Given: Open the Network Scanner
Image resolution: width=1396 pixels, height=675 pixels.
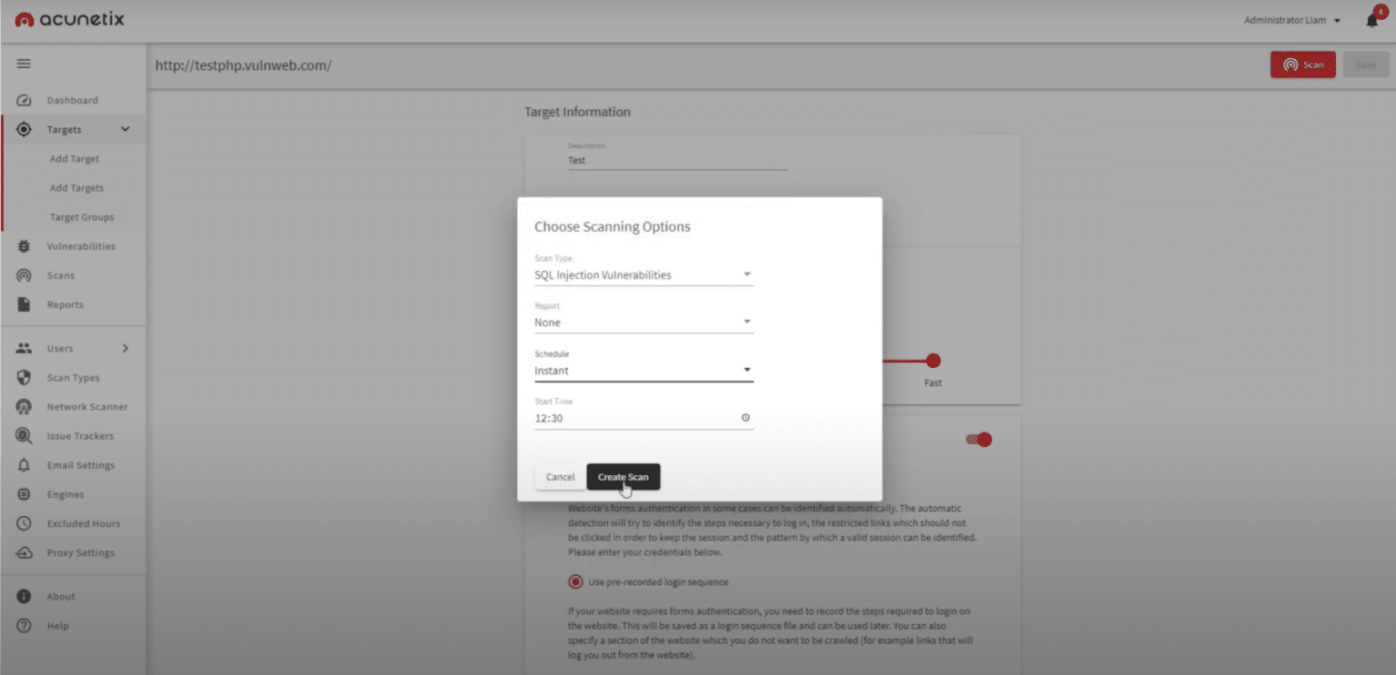Looking at the screenshot, I should tap(86, 406).
